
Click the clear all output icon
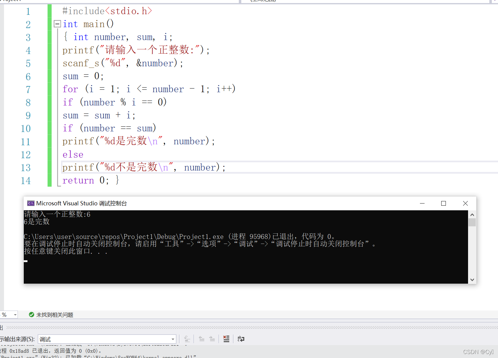[226, 339]
